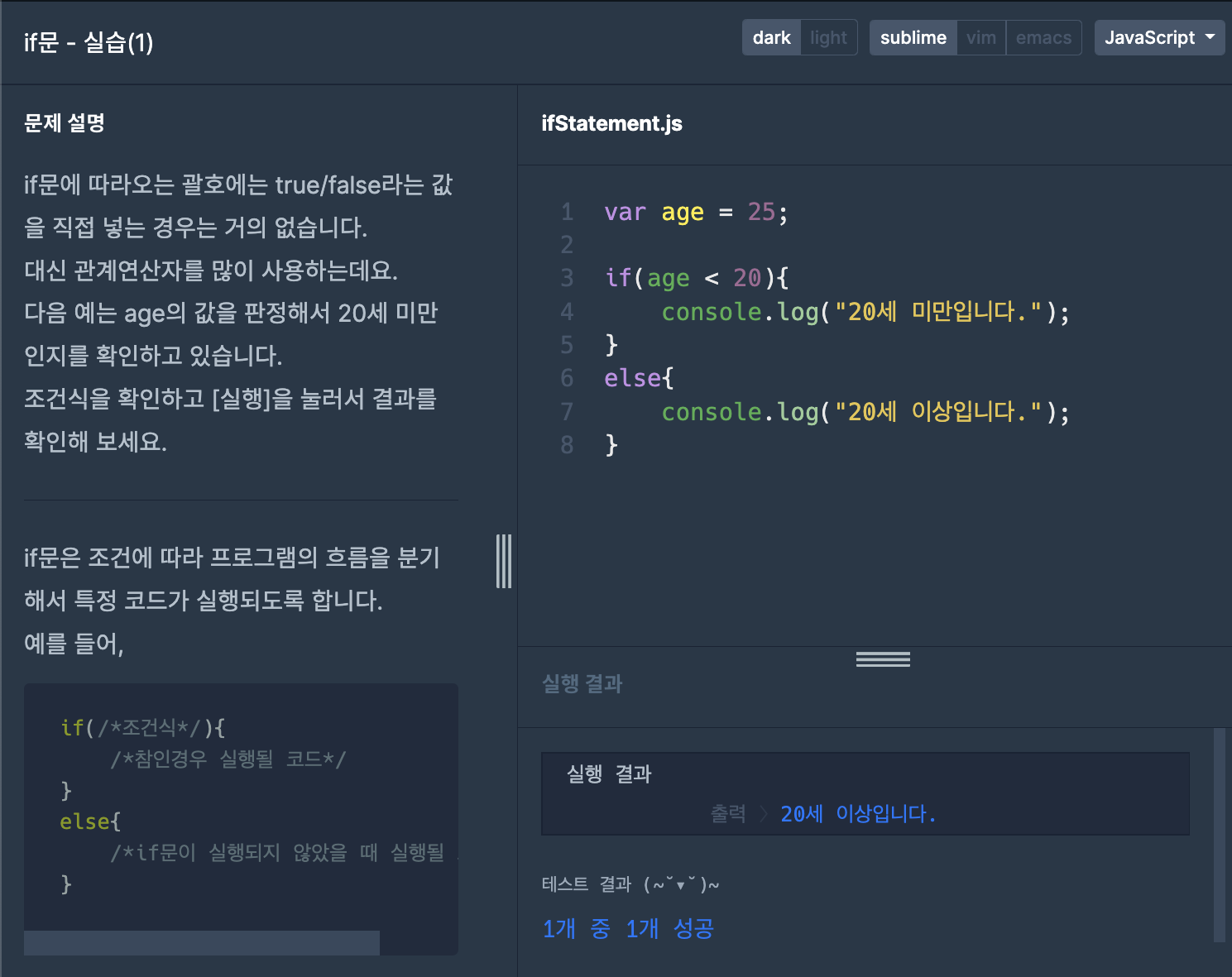This screenshot has height=977, width=1232.
Task: Click the page title 'if문 - 실습(1)'
Action: (x=89, y=42)
